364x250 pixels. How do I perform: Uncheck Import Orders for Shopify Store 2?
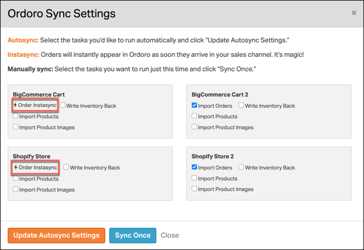tap(194, 167)
